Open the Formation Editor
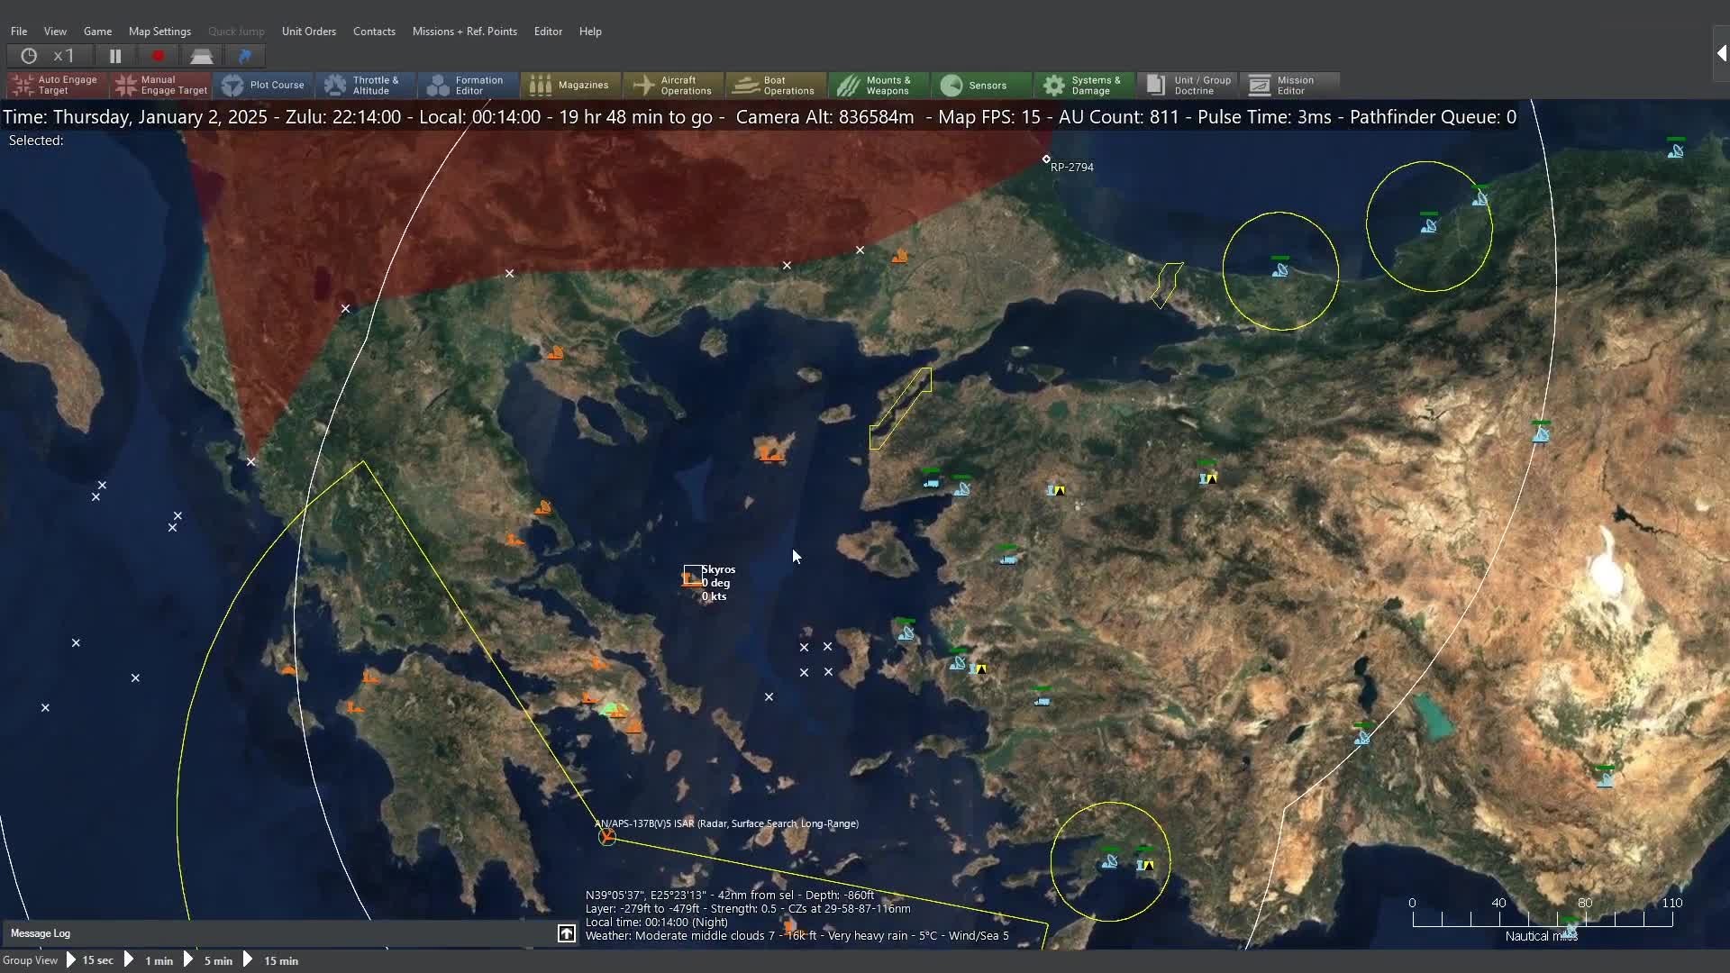The height and width of the screenshot is (973, 1730). tap(467, 85)
